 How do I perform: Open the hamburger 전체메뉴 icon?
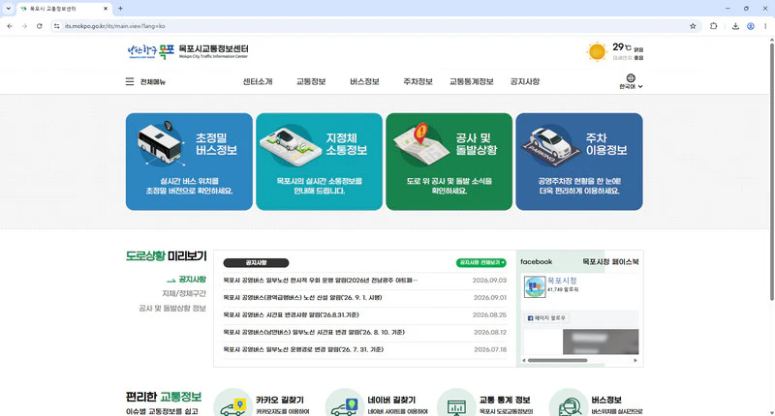pyautogui.click(x=130, y=81)
